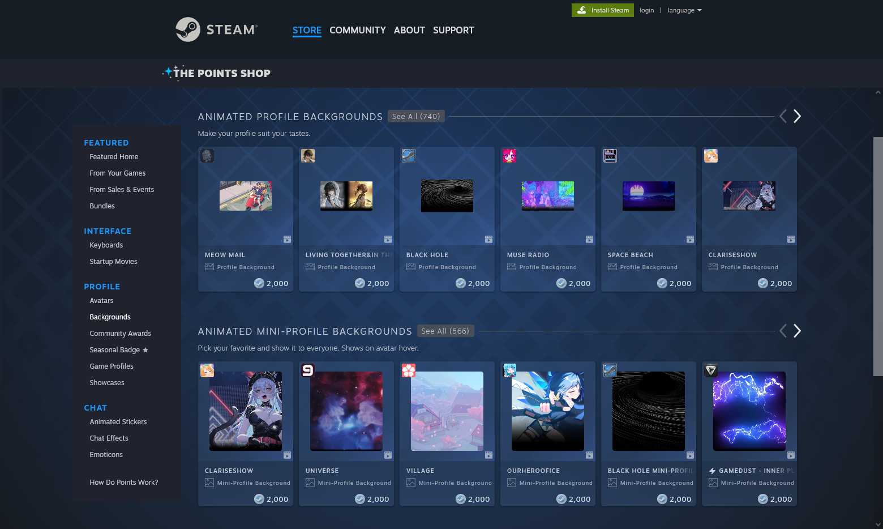The image size is (883, 529).
Task: Click the Steam logo icon
Action: pos(188,29)
